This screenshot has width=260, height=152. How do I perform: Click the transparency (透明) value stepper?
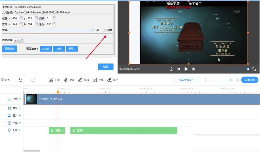[54, 24]
